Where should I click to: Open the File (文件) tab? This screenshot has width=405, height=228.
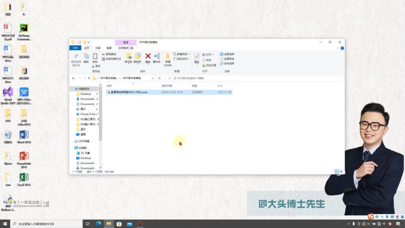pos(75,48)
